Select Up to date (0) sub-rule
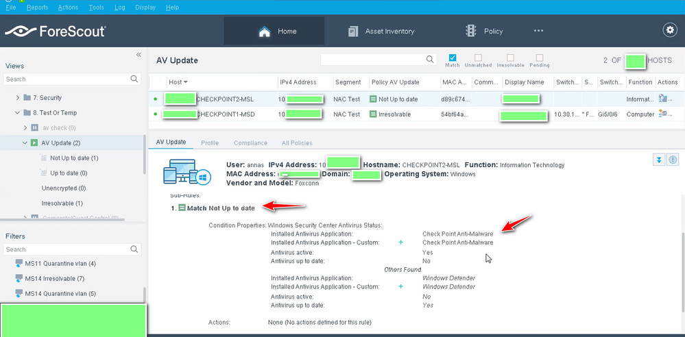 point(69,173)
